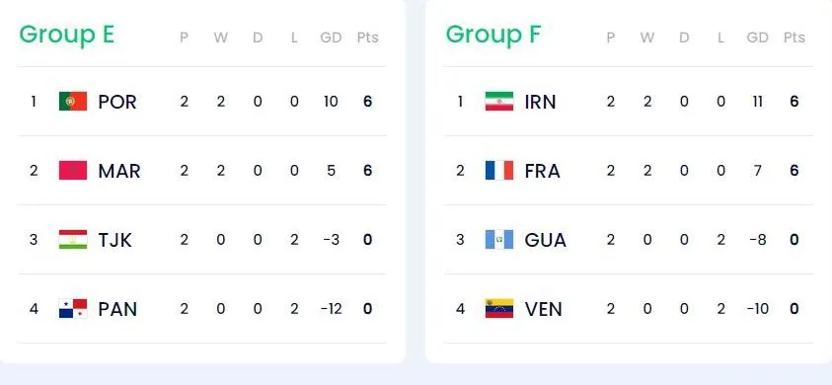832x385 pixels.
Task: Click the Venezuela flag icon
Action: 499,309
